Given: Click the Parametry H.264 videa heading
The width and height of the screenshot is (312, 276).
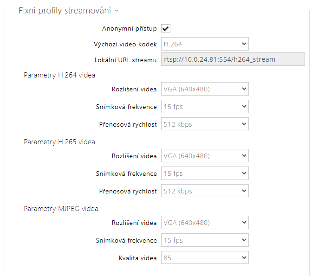Looking at the screenshot, I should click(59, 75).
